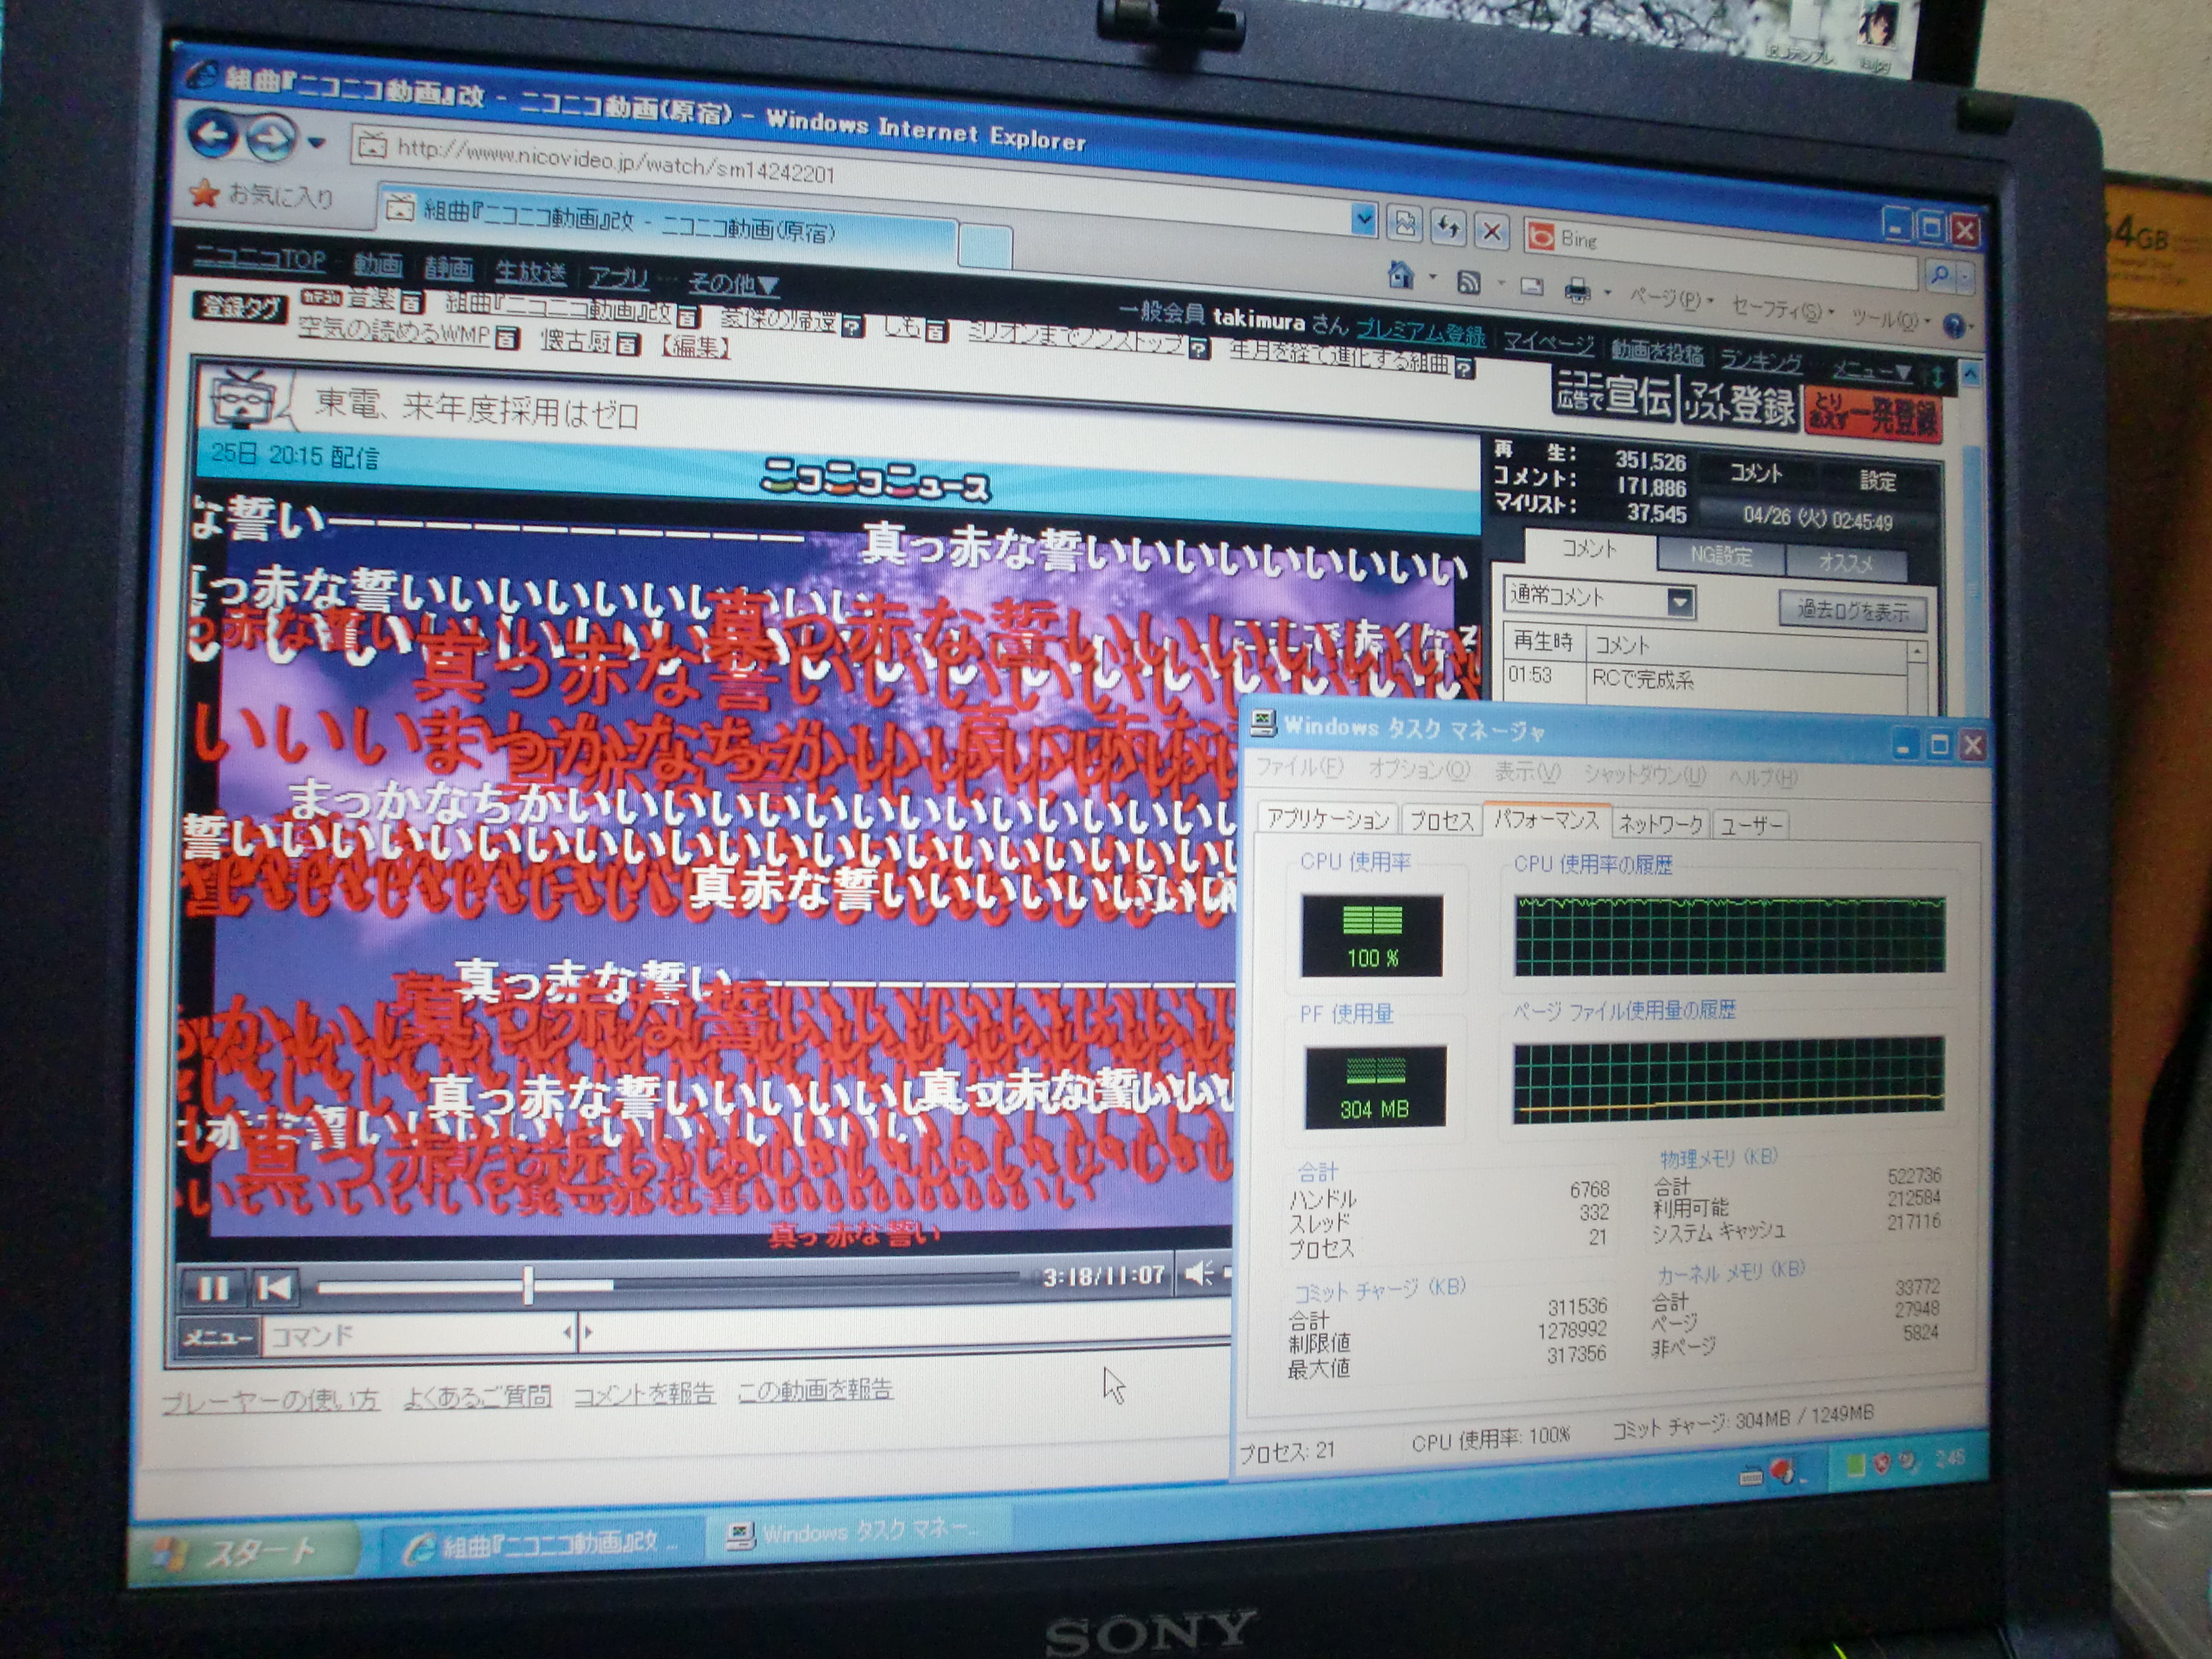2212x1659 pixels.
Task: Refresh the page with the refresh icon
Action: coord(1448,229)
